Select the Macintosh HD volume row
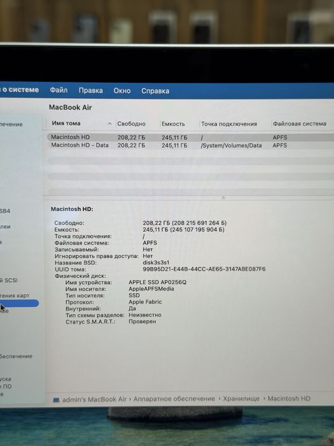The height and width of the screenshot is (446, 334). click(x=190, y=137)
